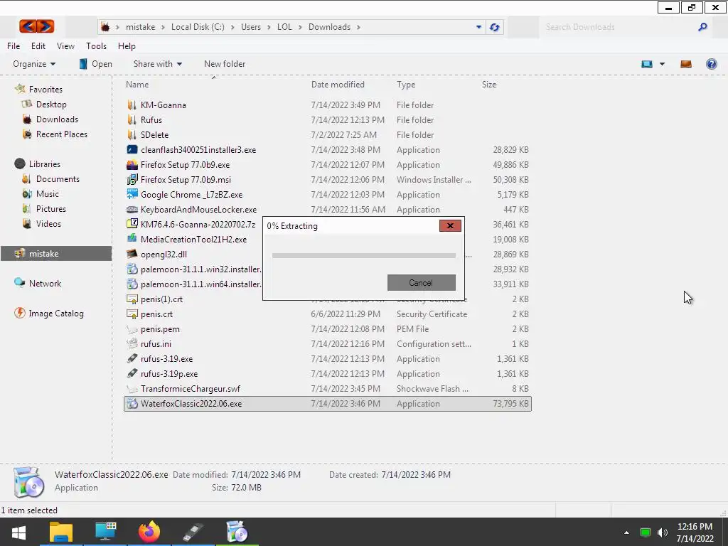Select Favorites star icon in sidebar
Viewport: 728px width, 546px height.
coord(20,89)
